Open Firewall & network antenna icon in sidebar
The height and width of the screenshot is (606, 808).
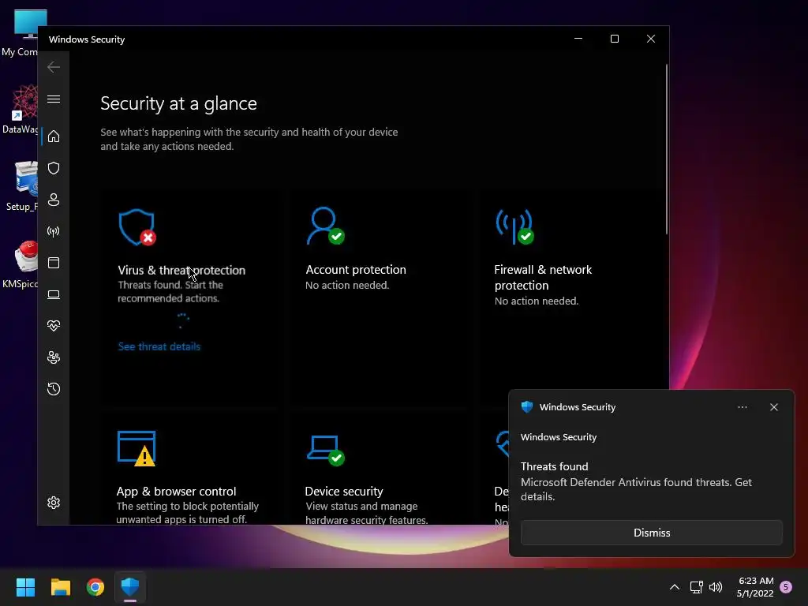tap(54, 231)
